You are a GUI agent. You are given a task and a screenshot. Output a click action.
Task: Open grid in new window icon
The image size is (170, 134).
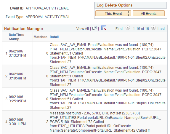click(x=94, y=28)
